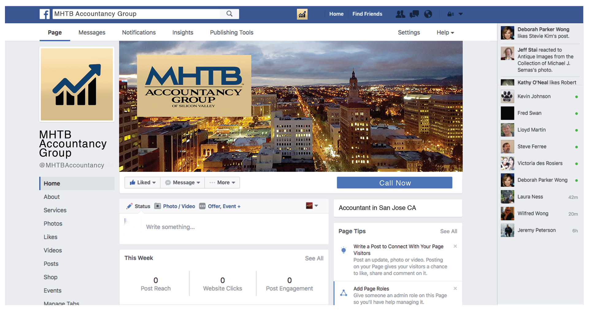Click the search field containing MHTB Accountancy Group

(137, 14)
